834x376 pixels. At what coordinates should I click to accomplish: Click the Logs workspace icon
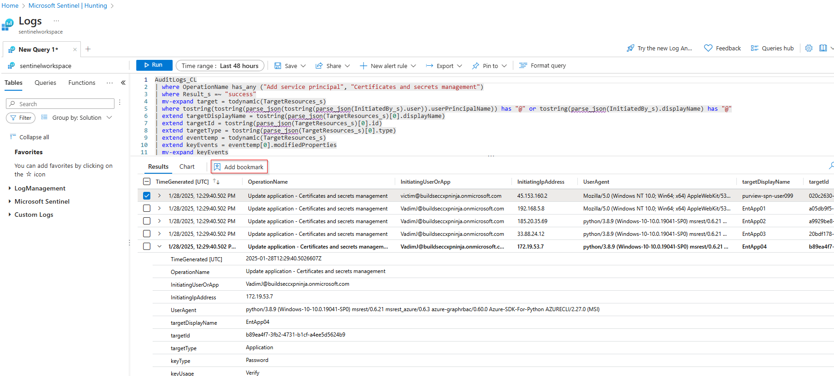[8, 25]
